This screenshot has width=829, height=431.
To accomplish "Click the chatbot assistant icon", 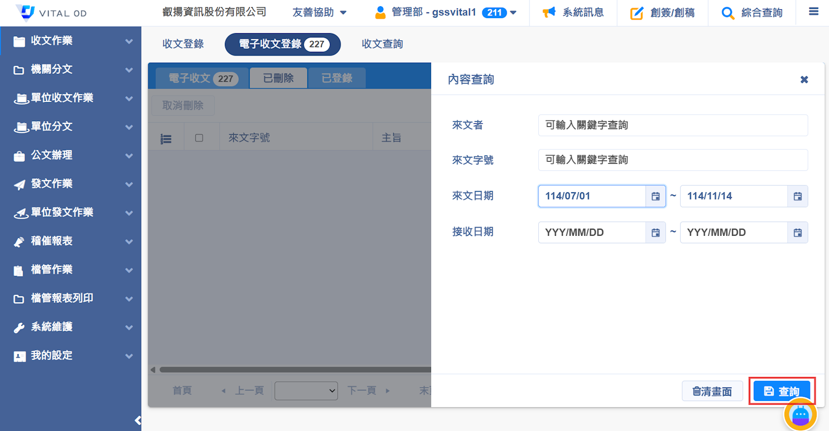I will [800, 415].
